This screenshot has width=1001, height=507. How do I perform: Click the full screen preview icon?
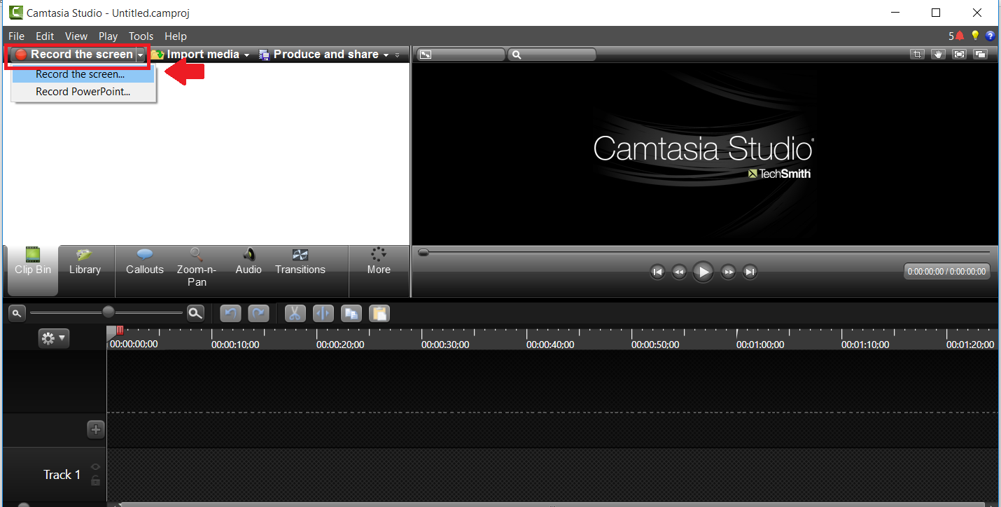pos(959,54)
